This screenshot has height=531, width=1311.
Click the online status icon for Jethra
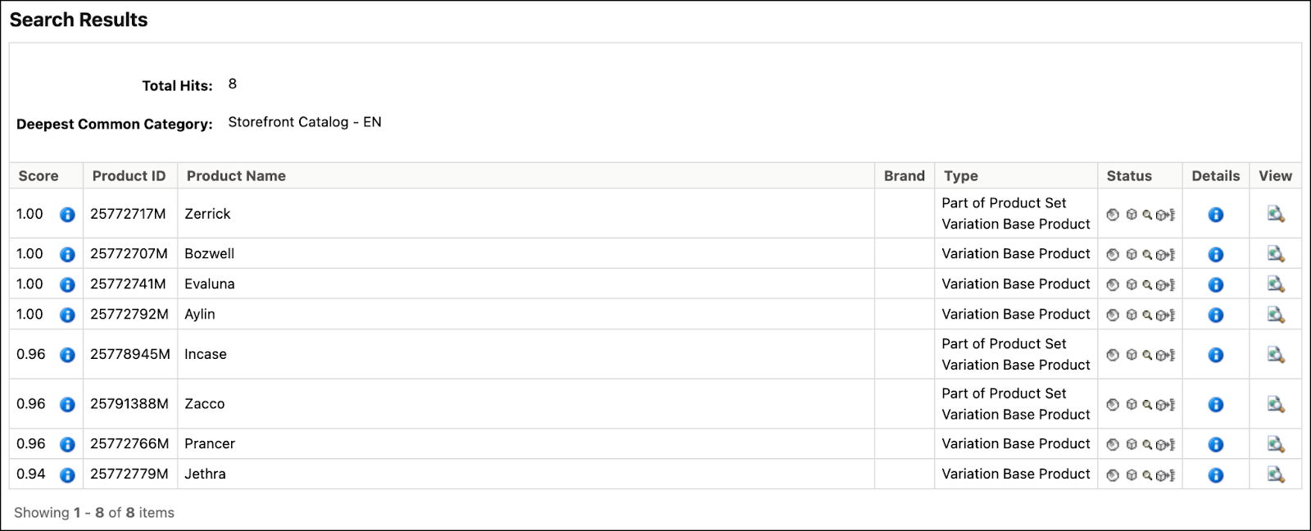pos(1113,474)
